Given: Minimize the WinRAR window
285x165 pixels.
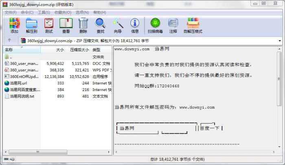Looking at the screenshot, I should tap(255, 3).
